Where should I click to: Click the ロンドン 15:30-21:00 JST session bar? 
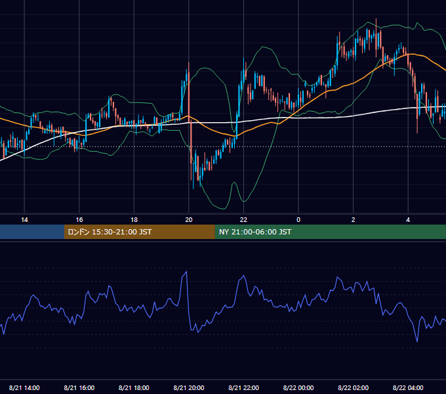(x=139, y=232)
